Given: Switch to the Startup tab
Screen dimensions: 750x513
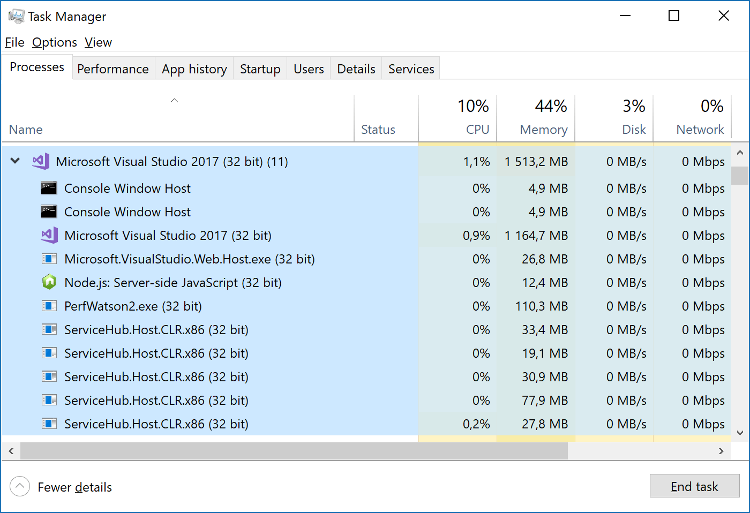Looking at the screenshot, I should click(260, 69).
